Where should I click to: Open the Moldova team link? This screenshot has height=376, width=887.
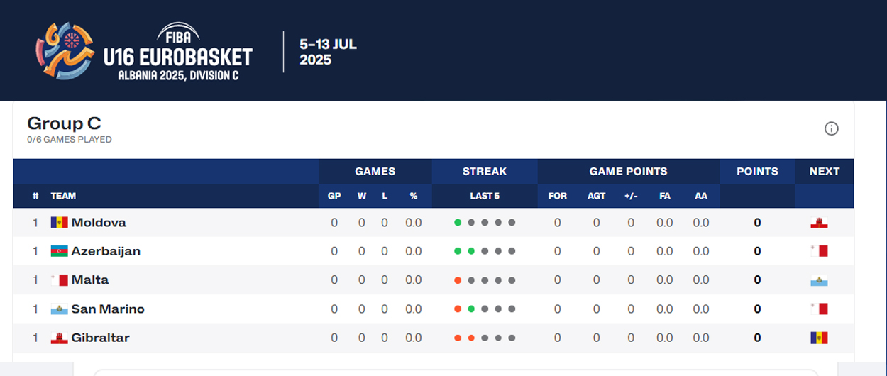pos(99,223)
